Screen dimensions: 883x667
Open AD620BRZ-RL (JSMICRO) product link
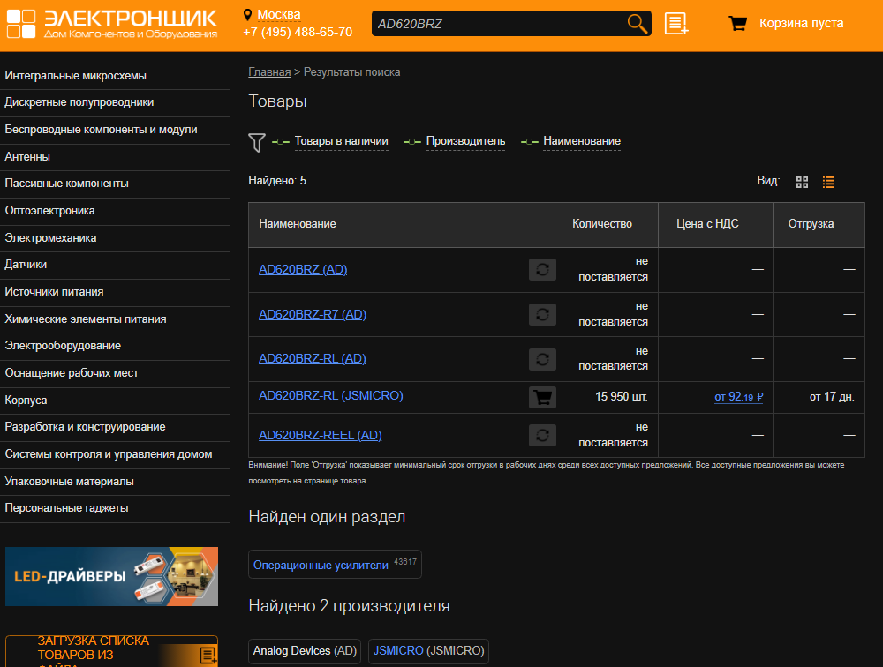pyautogui.click(x=330, y=395)
